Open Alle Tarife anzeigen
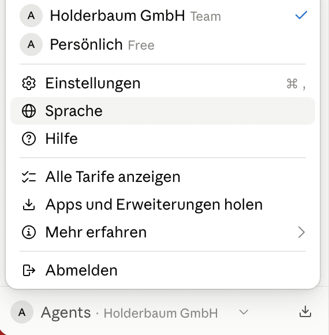Viewport: 329px width, 335px height. point(163,177)
